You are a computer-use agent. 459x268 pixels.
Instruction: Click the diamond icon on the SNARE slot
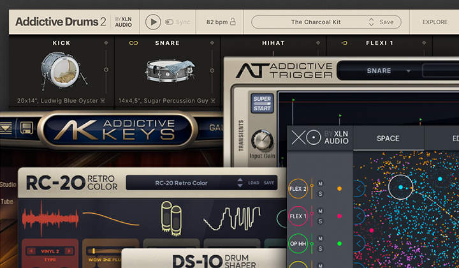(x=212, y=43)
